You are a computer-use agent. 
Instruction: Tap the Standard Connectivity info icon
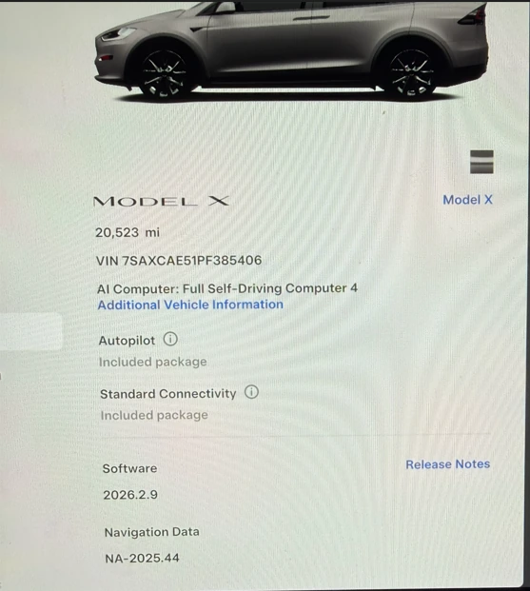251,392
